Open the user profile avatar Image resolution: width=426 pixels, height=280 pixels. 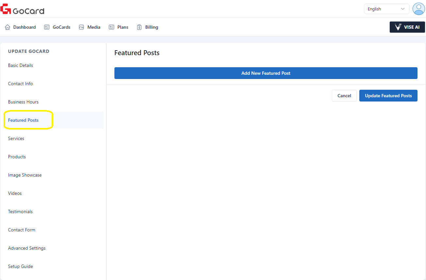[x=418, y=9]
